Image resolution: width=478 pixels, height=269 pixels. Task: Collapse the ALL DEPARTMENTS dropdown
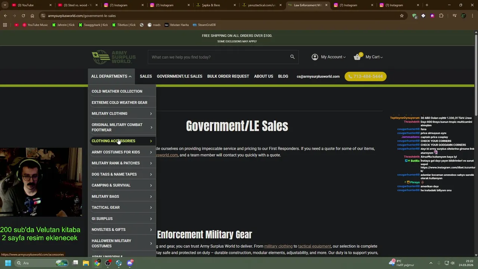(111, 76)
